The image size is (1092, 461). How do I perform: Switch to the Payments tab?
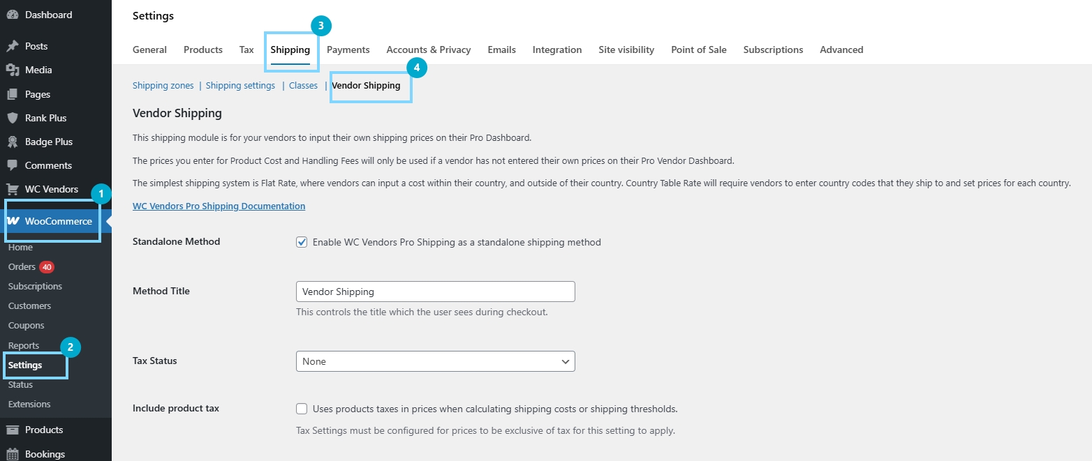pyautogui.click(x=348, y=50)
